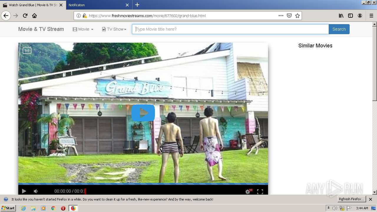Close the Notification tab
The height and width of the screenshot is (212, 377).
[127, 5]
